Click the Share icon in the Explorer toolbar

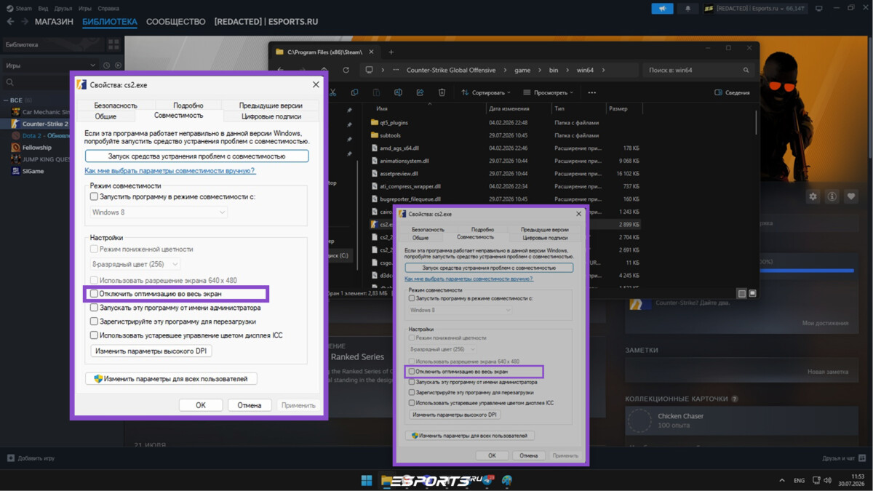420,92
